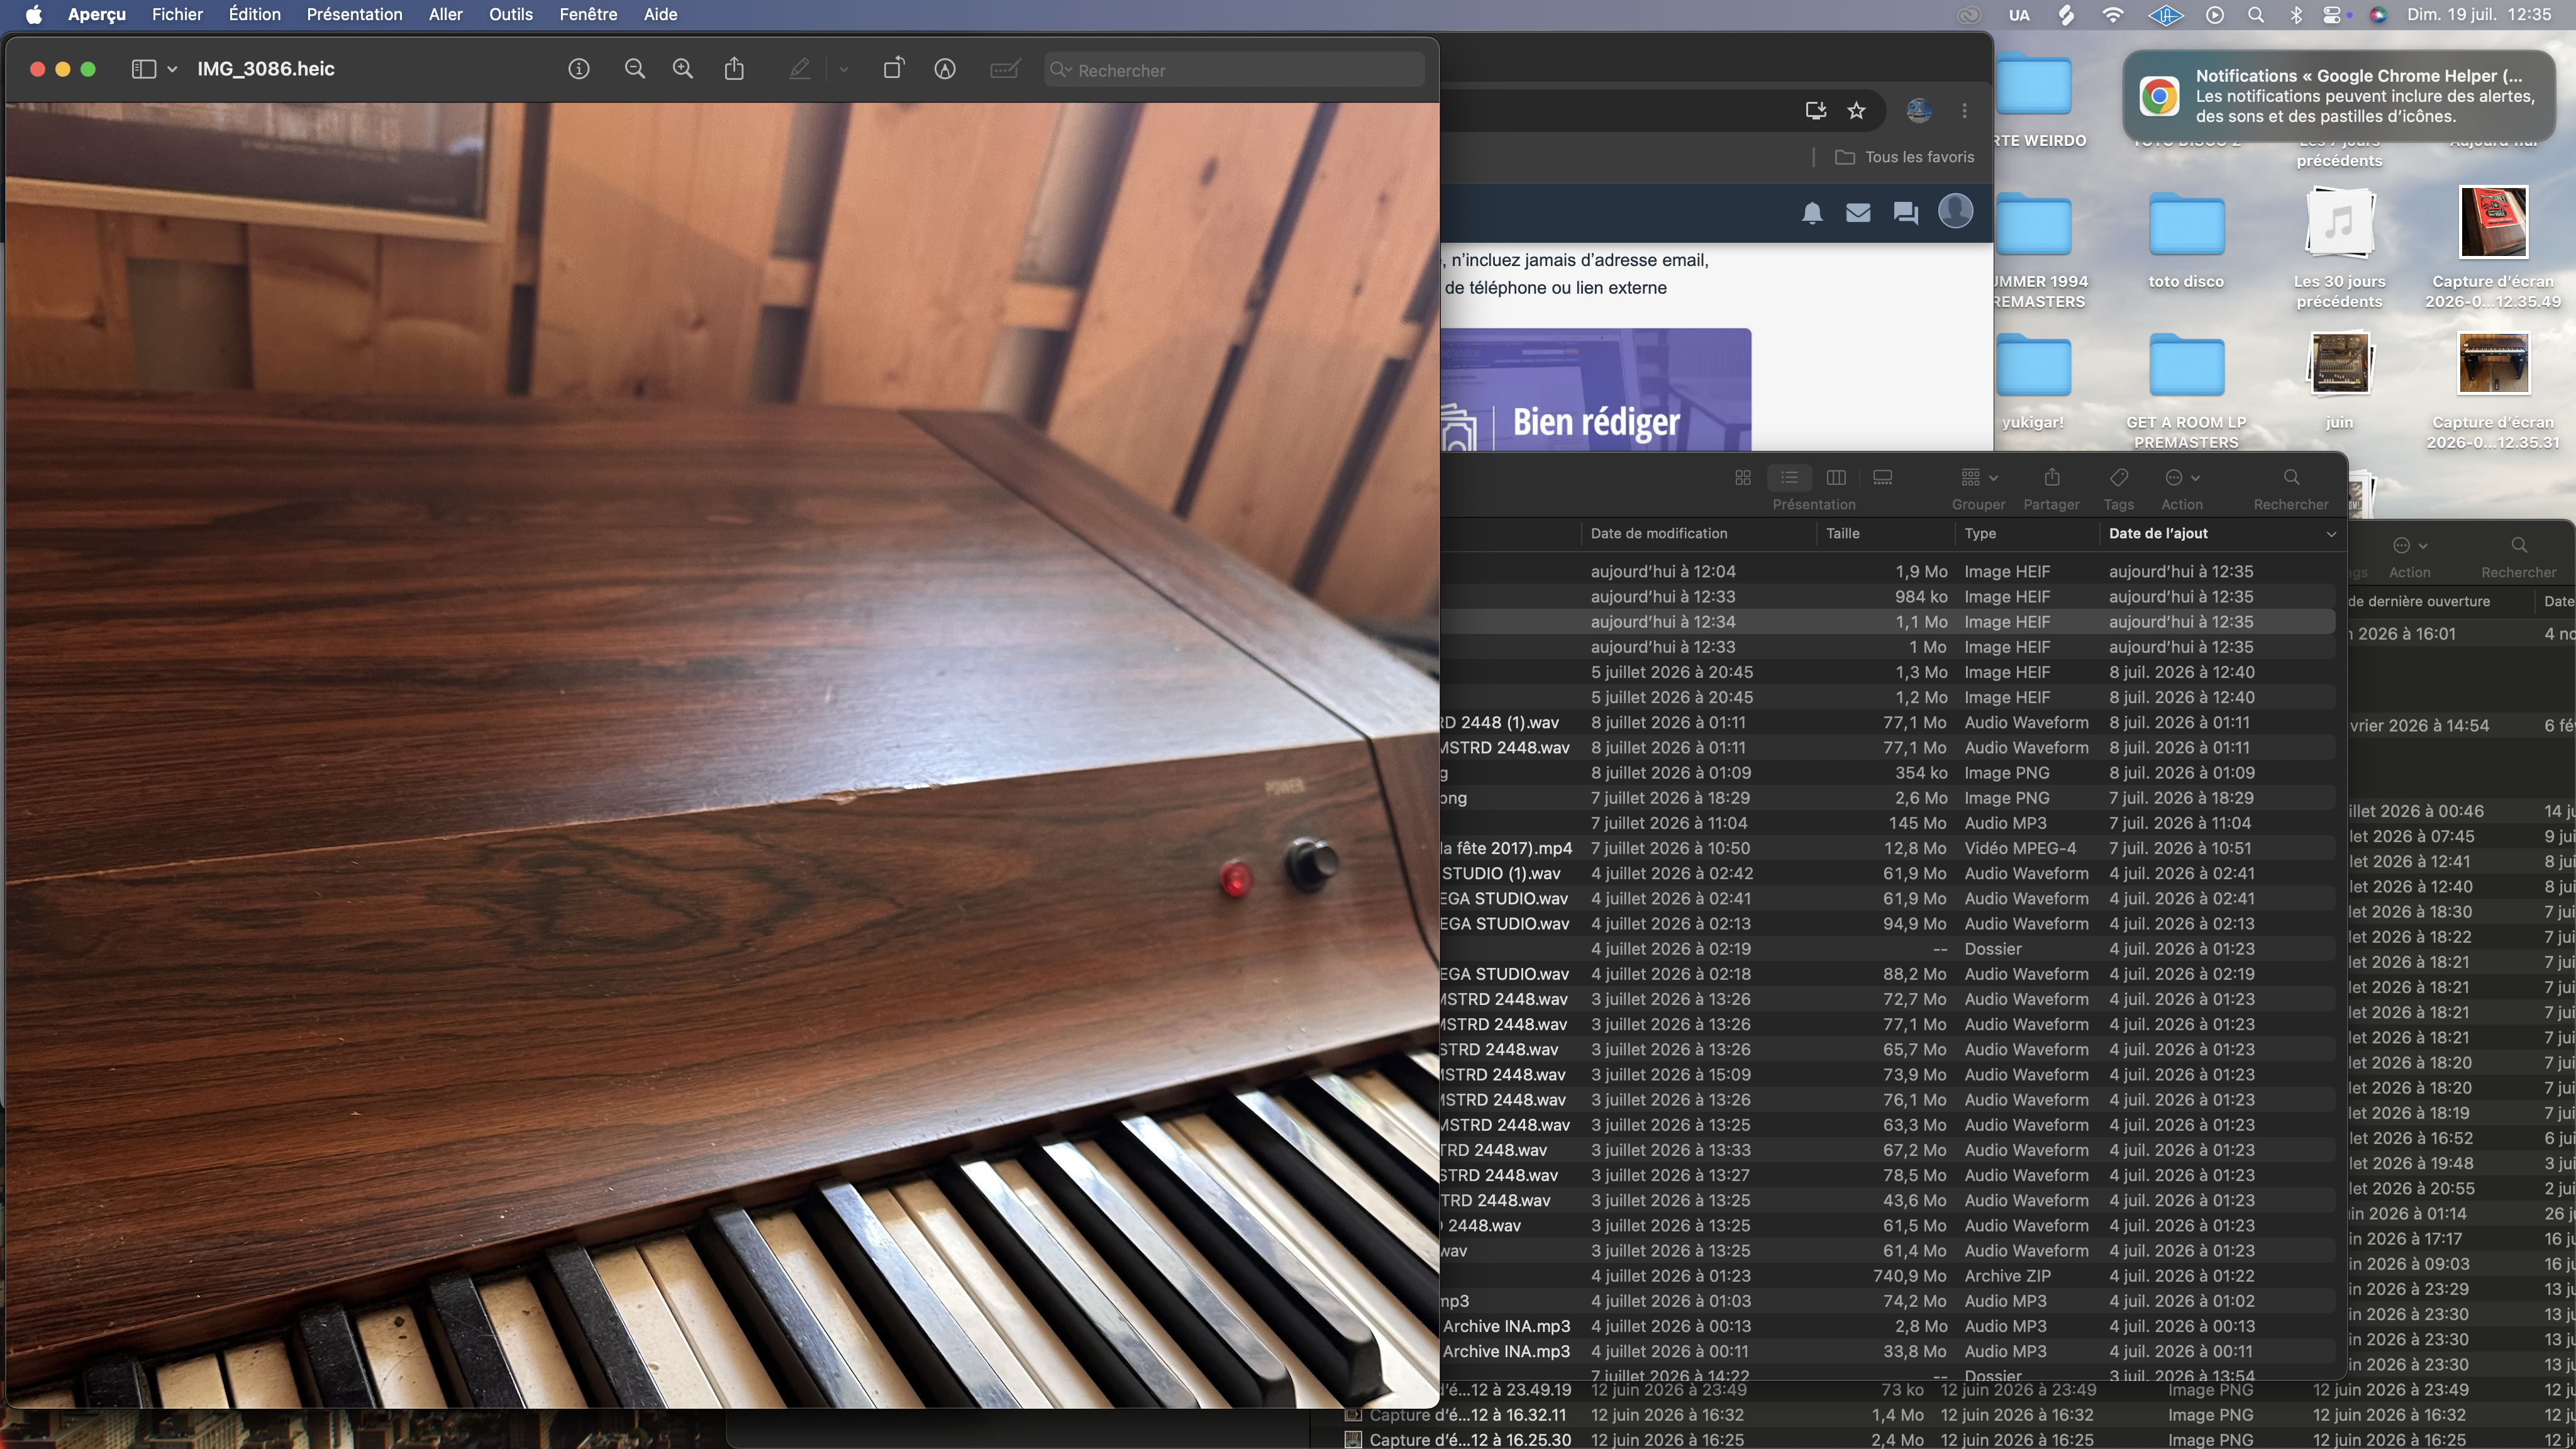The image size is (2576, 1449).
Task: Switch Finder to icon view
Action: click(1743, 478)
